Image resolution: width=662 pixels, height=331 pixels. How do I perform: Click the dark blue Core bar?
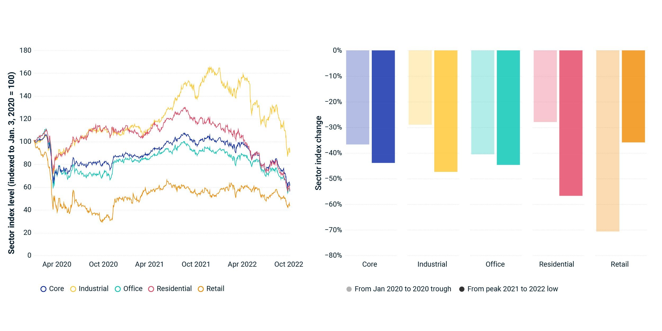click(383, 106)
